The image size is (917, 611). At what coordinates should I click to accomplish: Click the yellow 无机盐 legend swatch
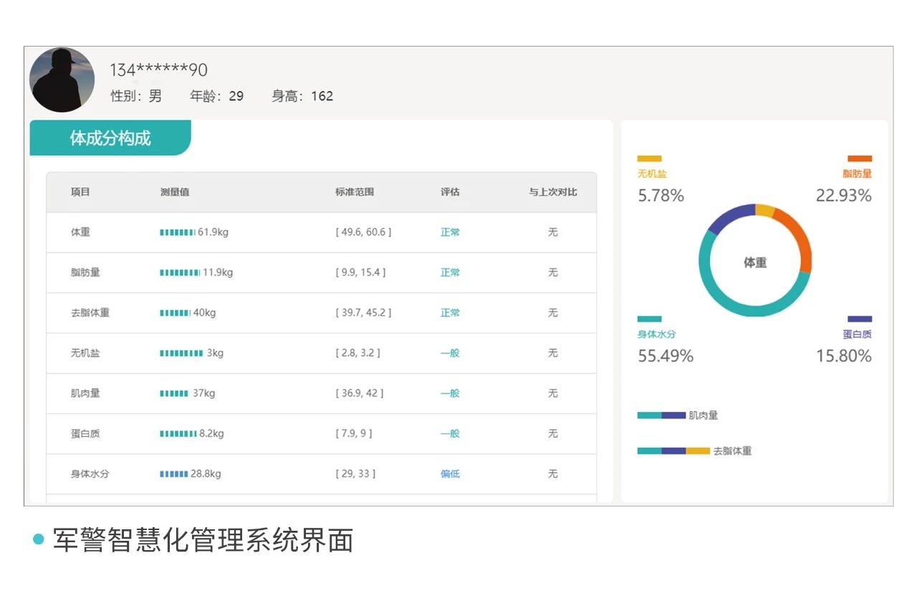650,159
